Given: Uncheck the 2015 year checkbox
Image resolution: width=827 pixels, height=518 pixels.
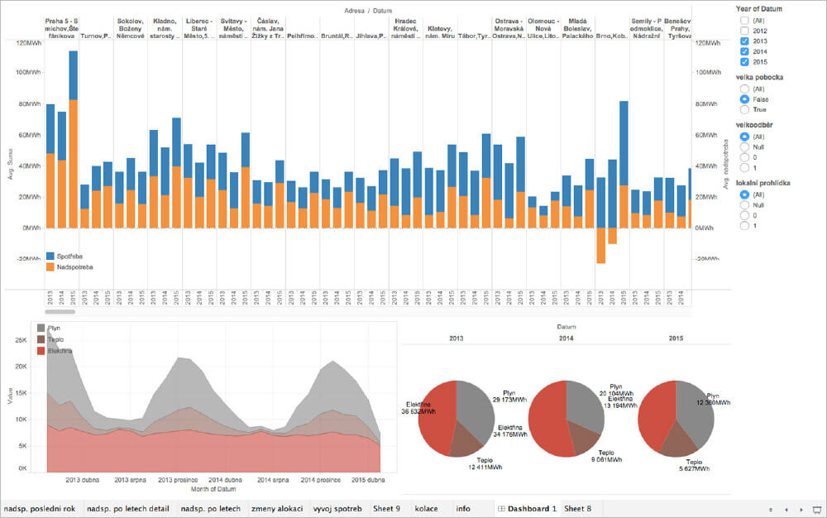Looking at the screenshot, I should pos(745,62).
